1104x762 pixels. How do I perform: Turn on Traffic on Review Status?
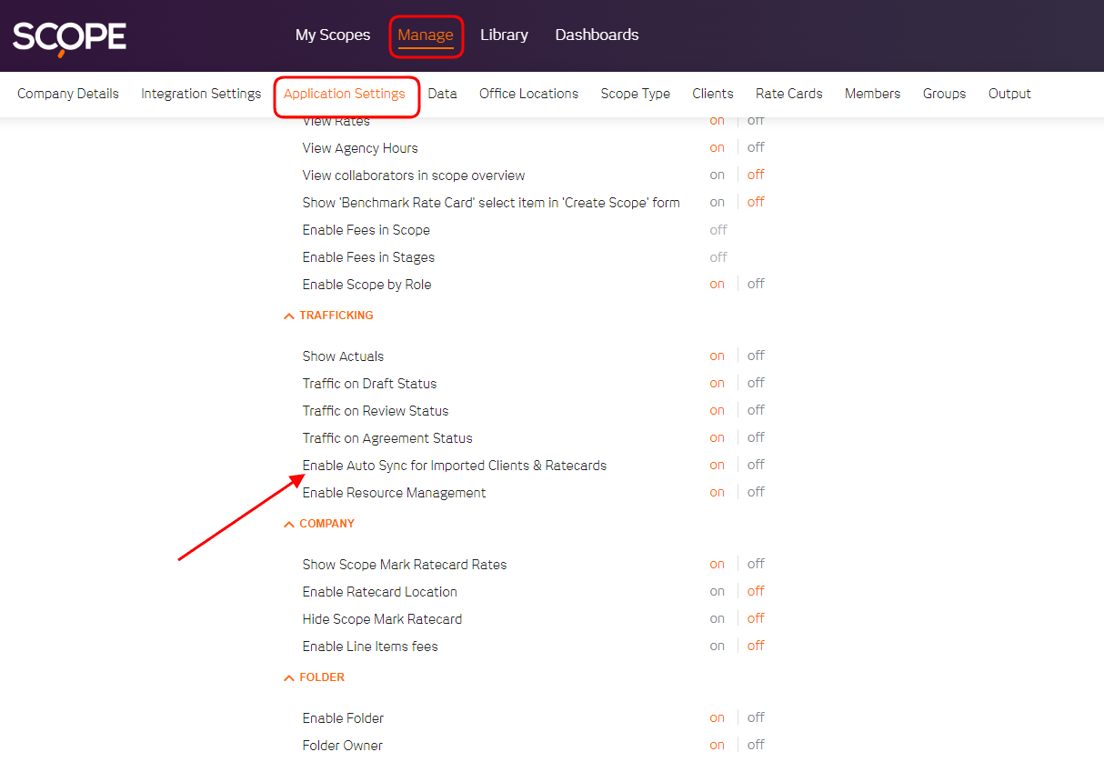click(718, 410)
